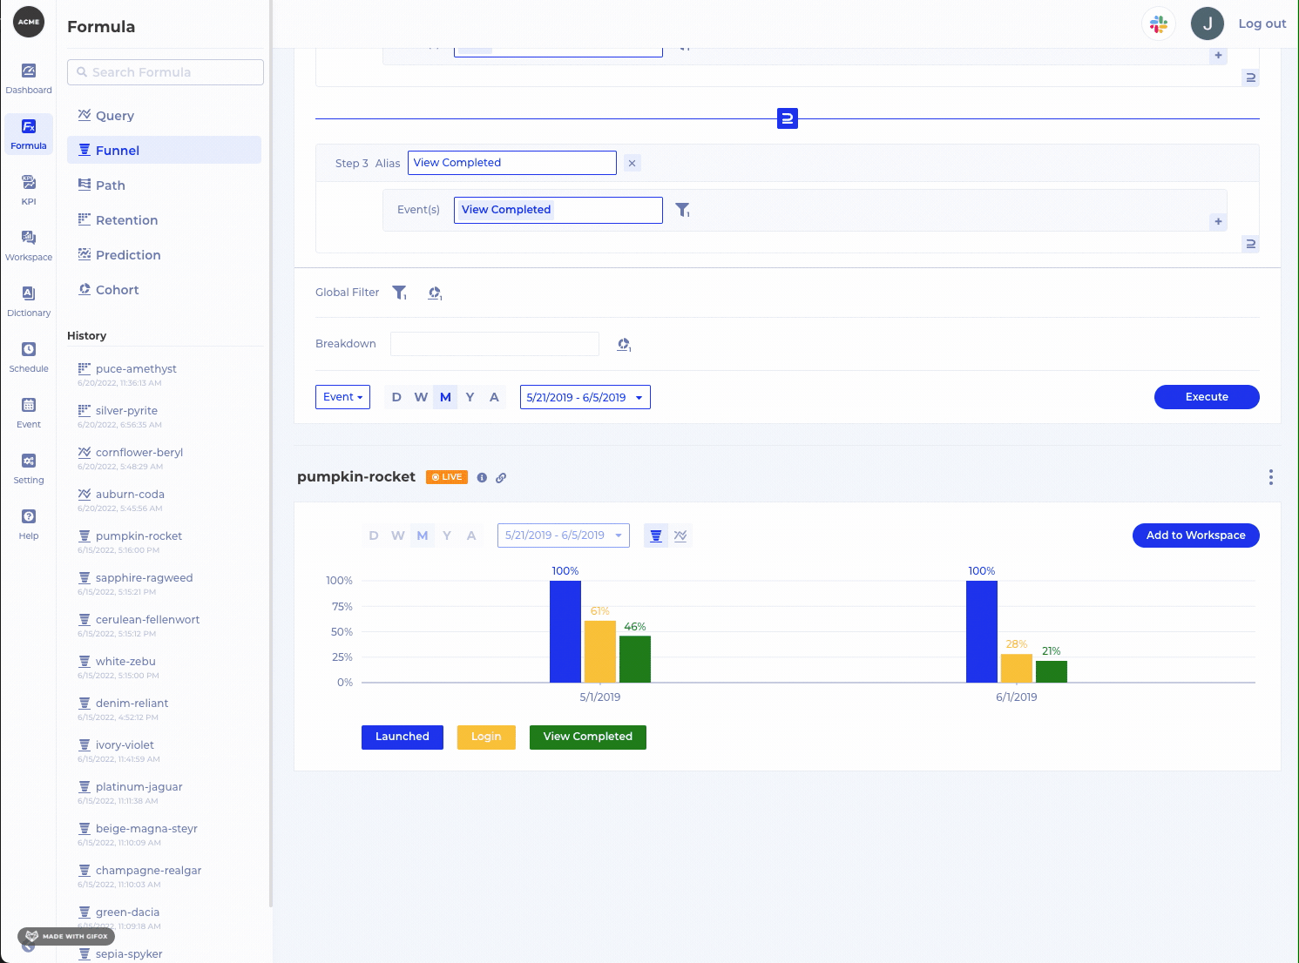
Task: Switch chart to trend line view icon
Action: point(680,535)
